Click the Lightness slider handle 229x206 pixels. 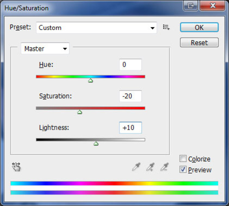click(x=96, y=144)
